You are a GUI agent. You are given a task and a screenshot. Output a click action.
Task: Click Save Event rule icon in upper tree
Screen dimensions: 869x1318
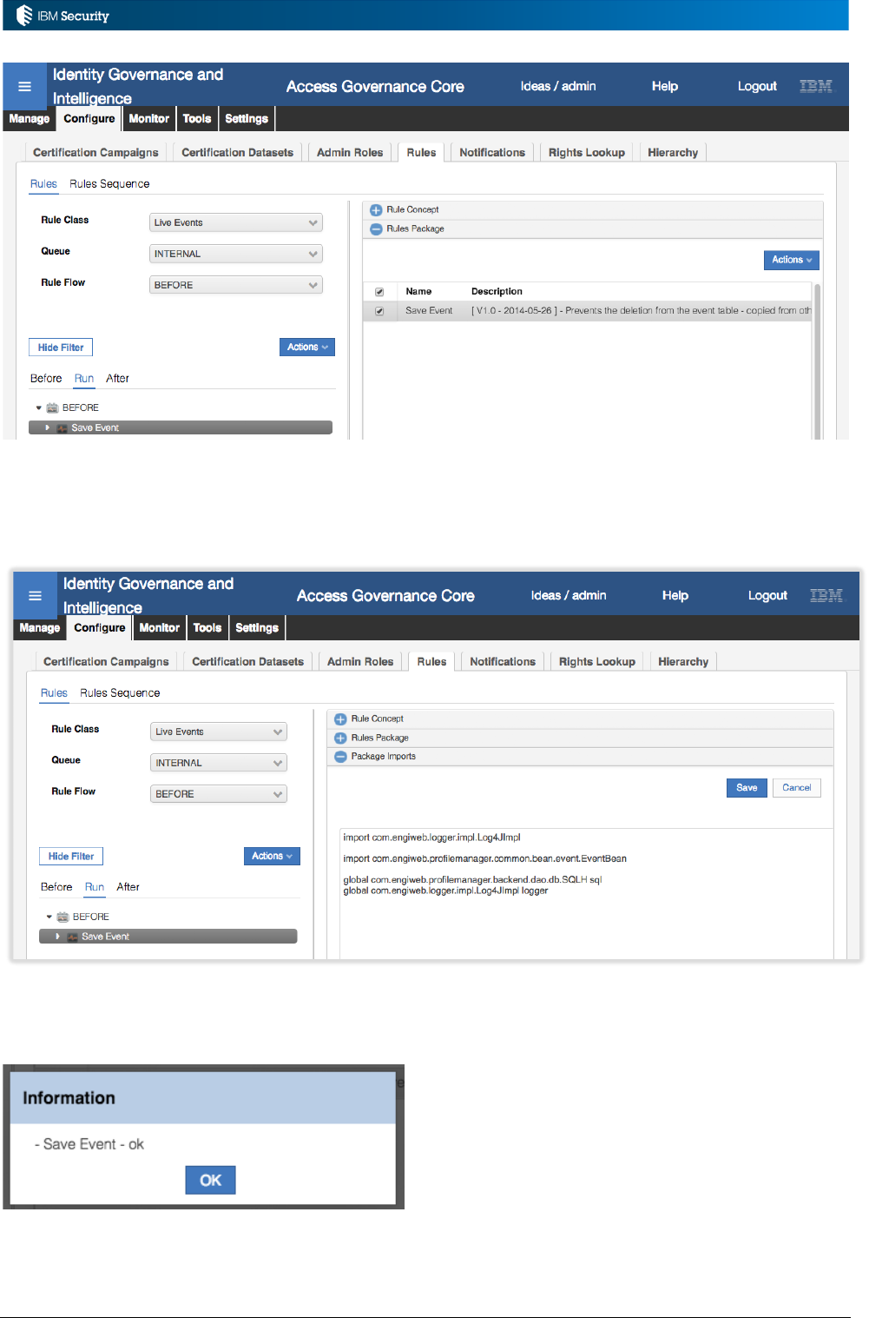pos(63,428)
